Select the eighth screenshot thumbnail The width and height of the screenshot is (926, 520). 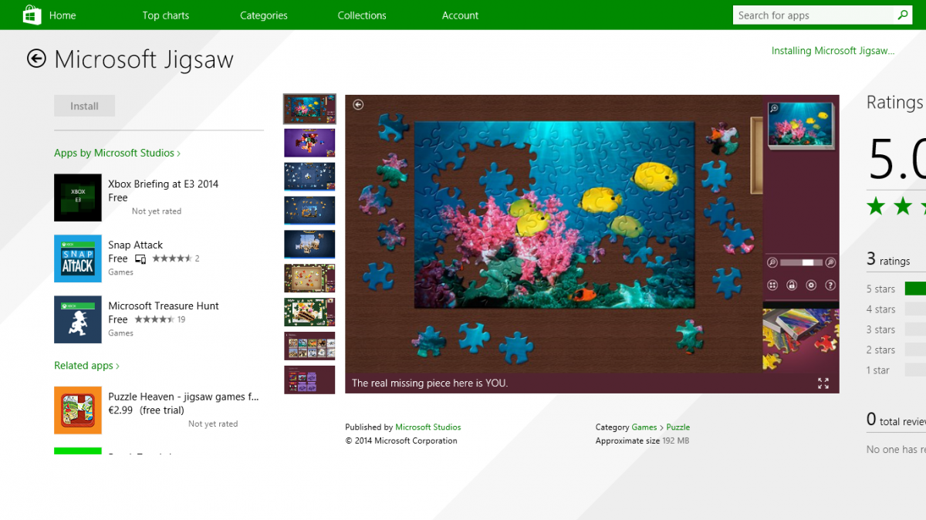309,346
